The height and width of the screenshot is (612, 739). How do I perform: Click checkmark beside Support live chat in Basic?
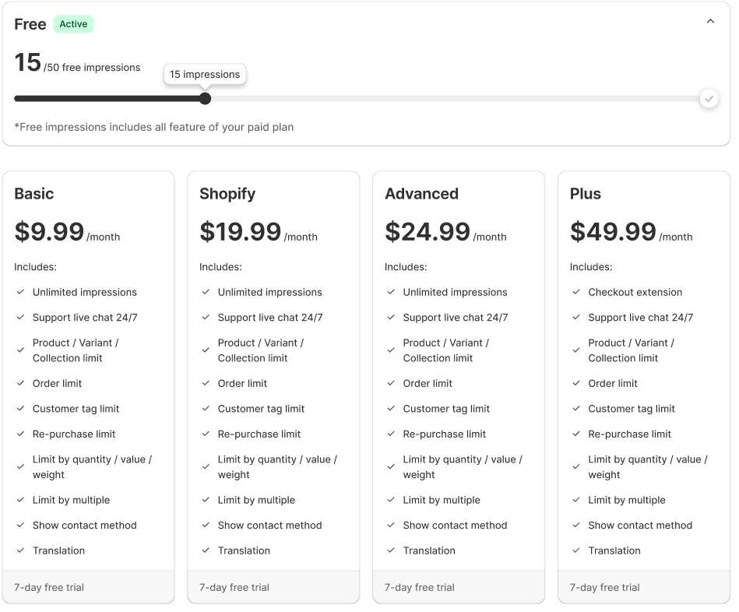click(20, 318)
